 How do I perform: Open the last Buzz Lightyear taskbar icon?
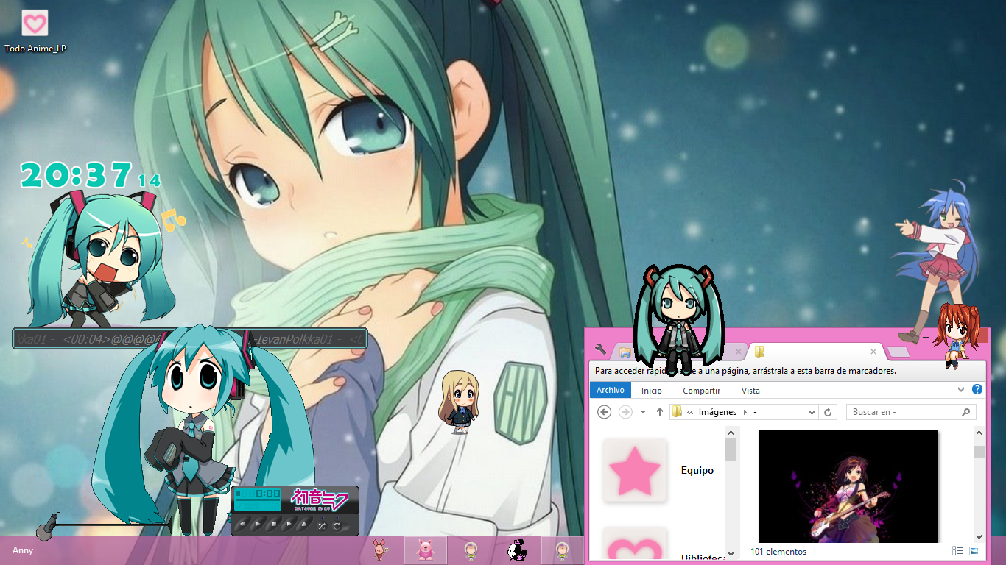coord(562,550)
